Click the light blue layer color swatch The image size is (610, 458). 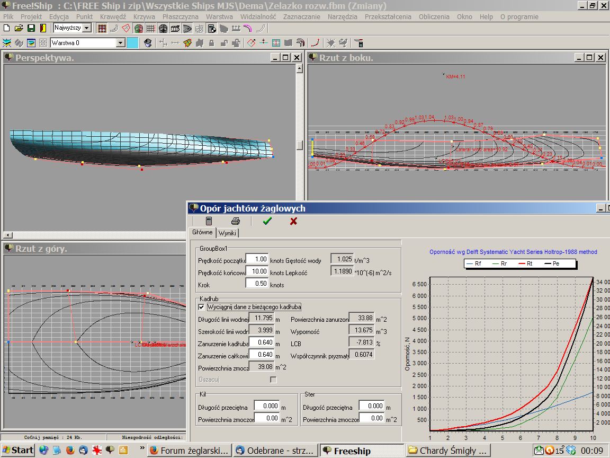132,43
